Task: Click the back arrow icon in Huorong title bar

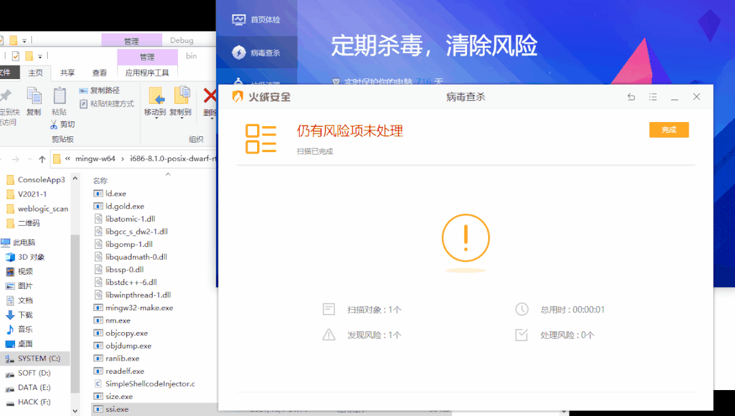Action: pyautogui.click(x=631, y=97)
